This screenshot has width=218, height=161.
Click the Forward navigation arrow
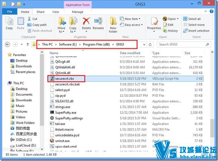point(15,44)
